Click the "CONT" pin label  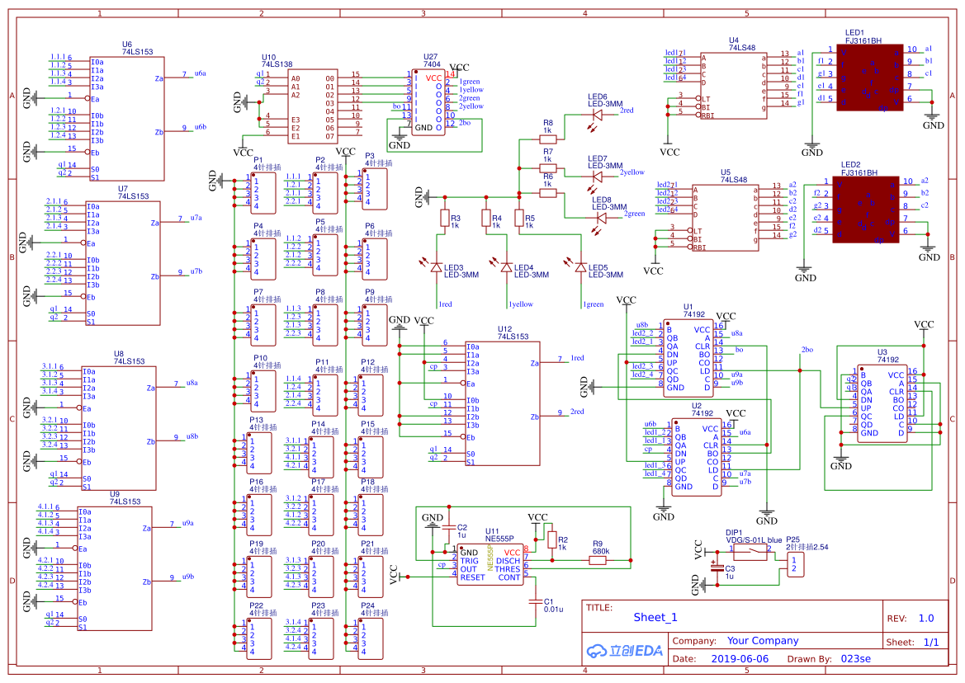click(509, 578)
